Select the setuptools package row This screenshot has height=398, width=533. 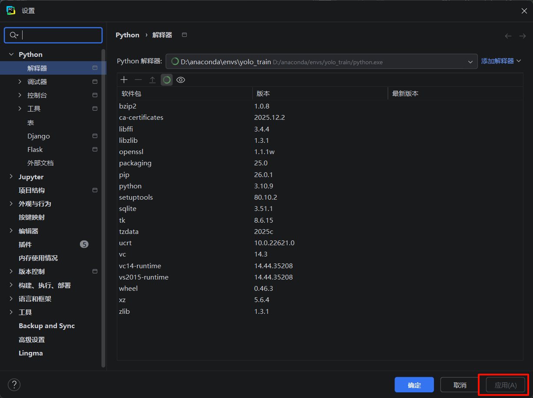coord(320,197)
